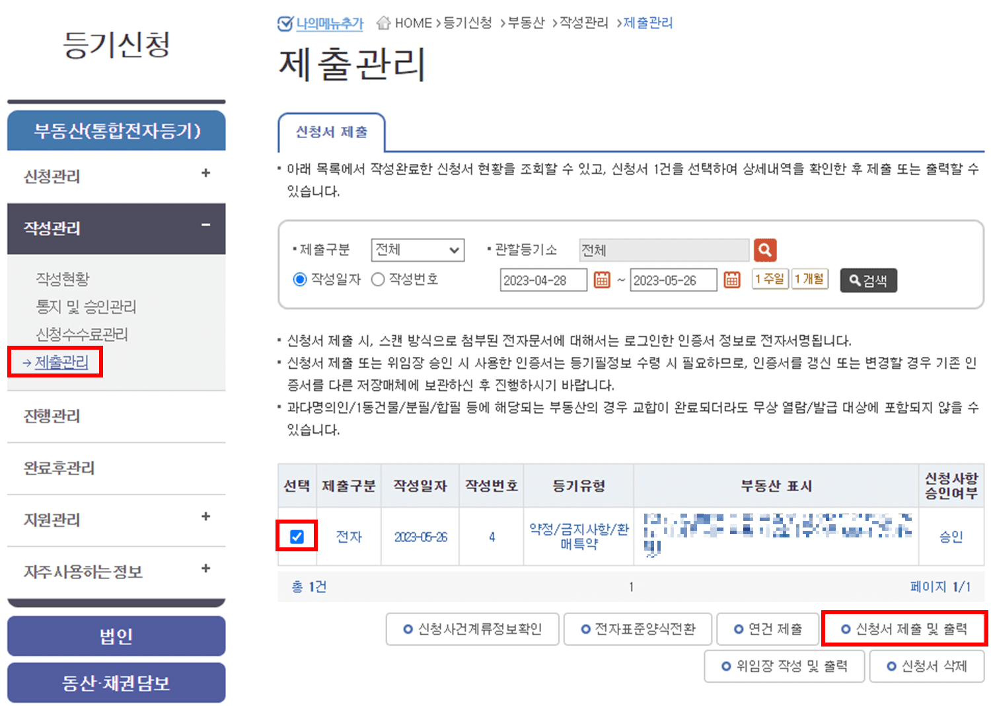Click the 등기신청 breadcrumb link

click(x=467, y=23)
